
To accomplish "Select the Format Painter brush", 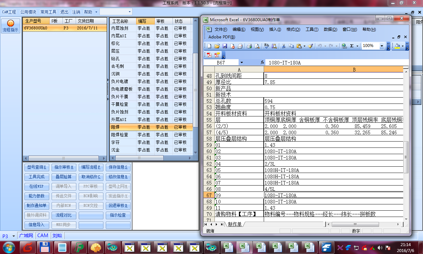I will [310, 46].
